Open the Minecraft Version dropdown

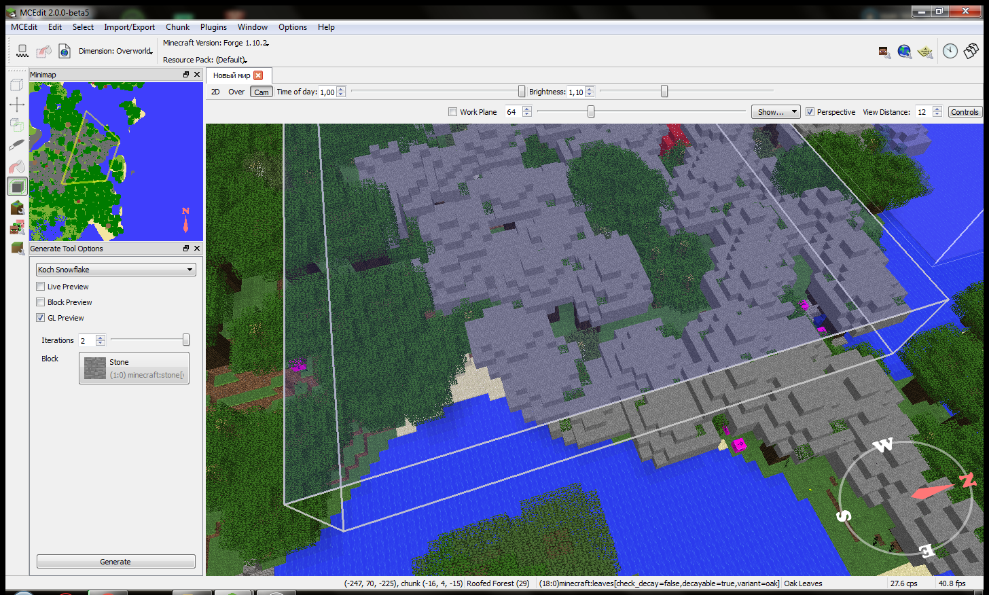(216, 43)
